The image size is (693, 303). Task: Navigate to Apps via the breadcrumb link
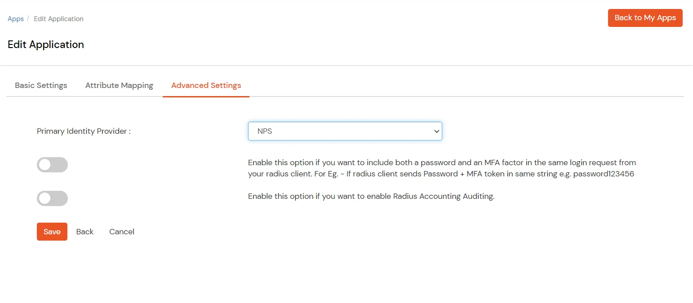(15, 19)
